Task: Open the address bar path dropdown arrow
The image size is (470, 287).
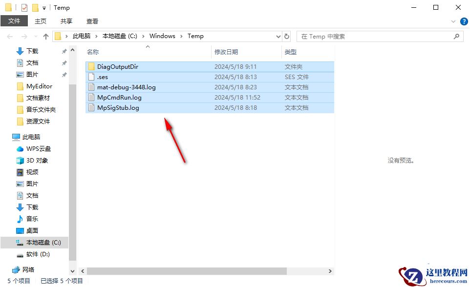Action: [278, 36]
